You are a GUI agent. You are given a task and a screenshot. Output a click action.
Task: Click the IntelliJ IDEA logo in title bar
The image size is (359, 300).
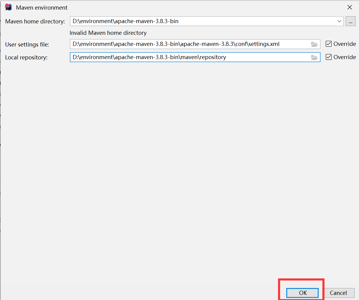(8, 7)
